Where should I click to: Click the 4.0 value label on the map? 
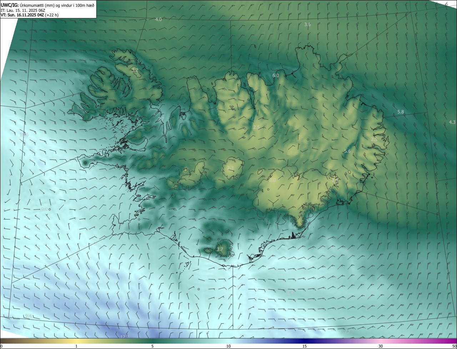159,19
